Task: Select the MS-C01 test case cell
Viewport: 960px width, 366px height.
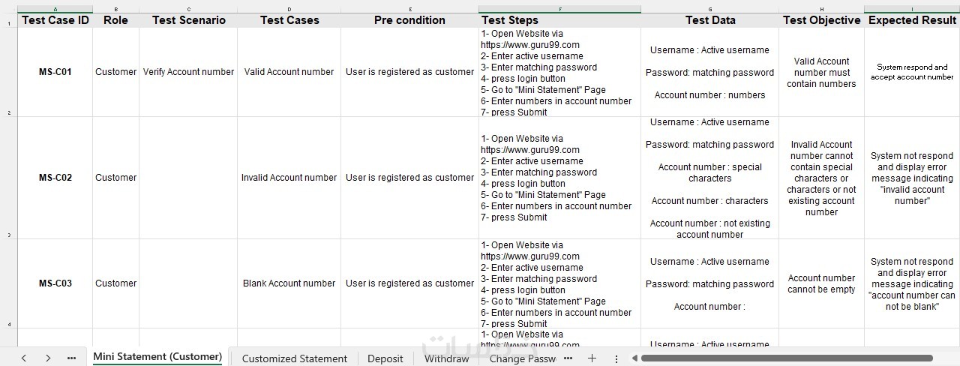Action: click(x=55, y=72)
